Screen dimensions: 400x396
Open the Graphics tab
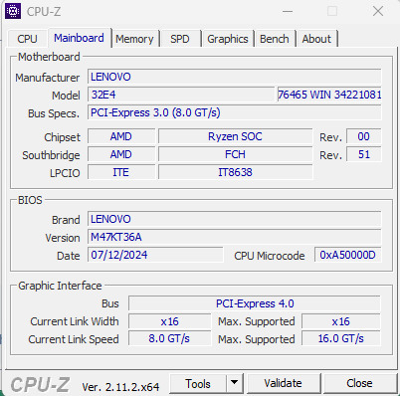228,39
